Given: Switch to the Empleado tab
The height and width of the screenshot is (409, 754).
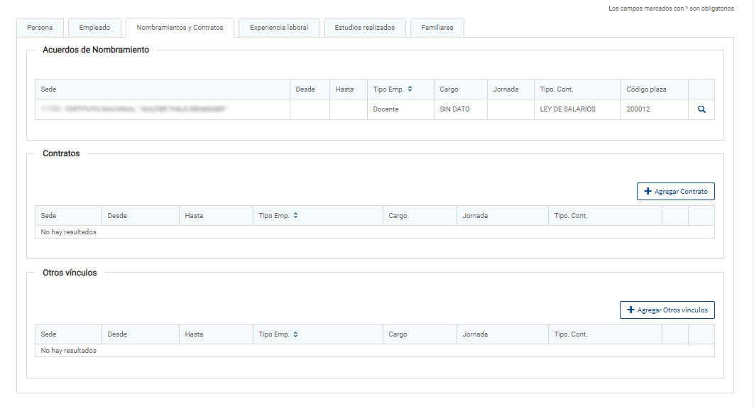Looking at the screenshot, I should click(94, 28).
